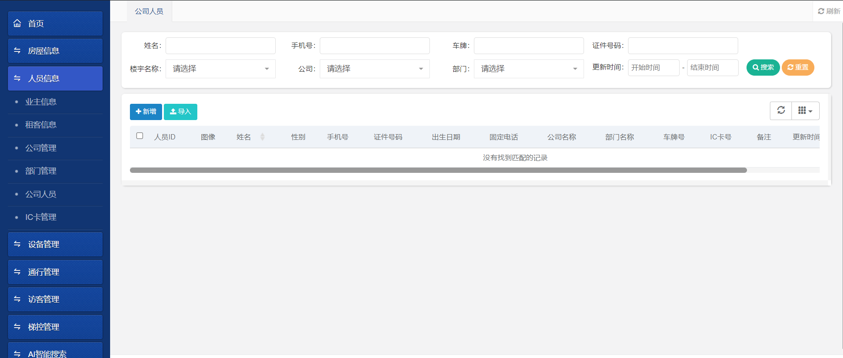The width and height of the screenshot is (843, 358).
Task: Open 公司人员 submenu item
Action: (x=55, y=194)
